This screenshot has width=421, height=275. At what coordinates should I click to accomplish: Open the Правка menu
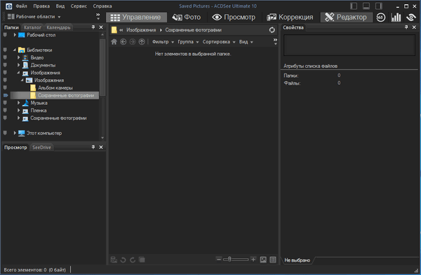[41, 6]
